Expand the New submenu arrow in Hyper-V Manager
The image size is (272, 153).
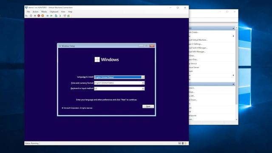pos(233,36)
